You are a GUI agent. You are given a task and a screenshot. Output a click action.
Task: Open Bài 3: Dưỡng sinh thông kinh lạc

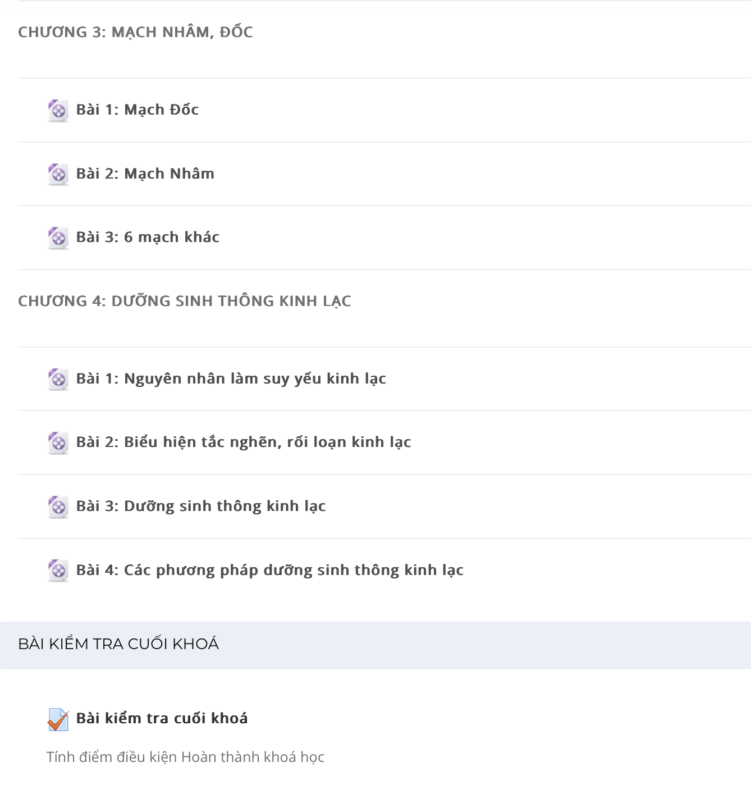[201, 506]
